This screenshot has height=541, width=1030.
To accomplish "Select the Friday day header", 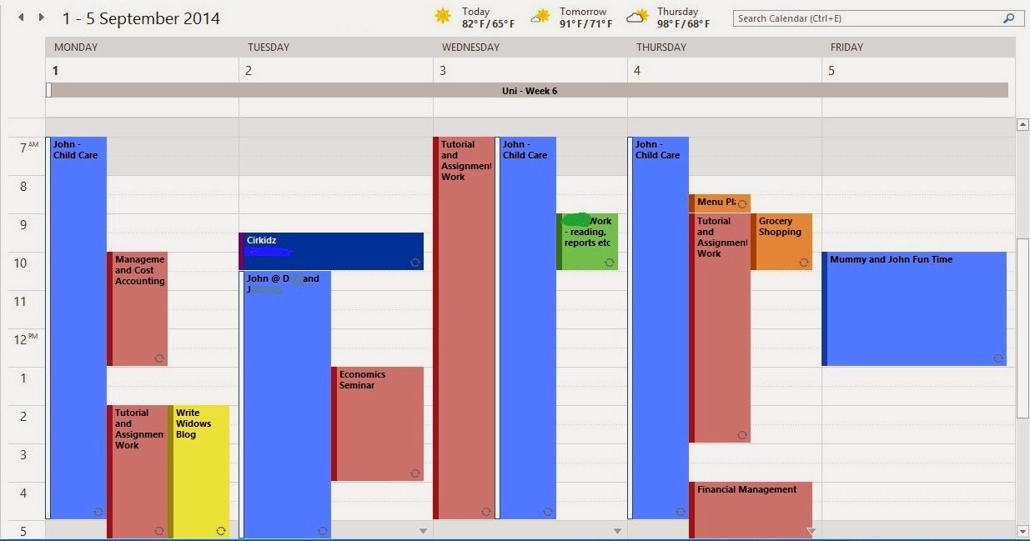I will coord(918,48).
